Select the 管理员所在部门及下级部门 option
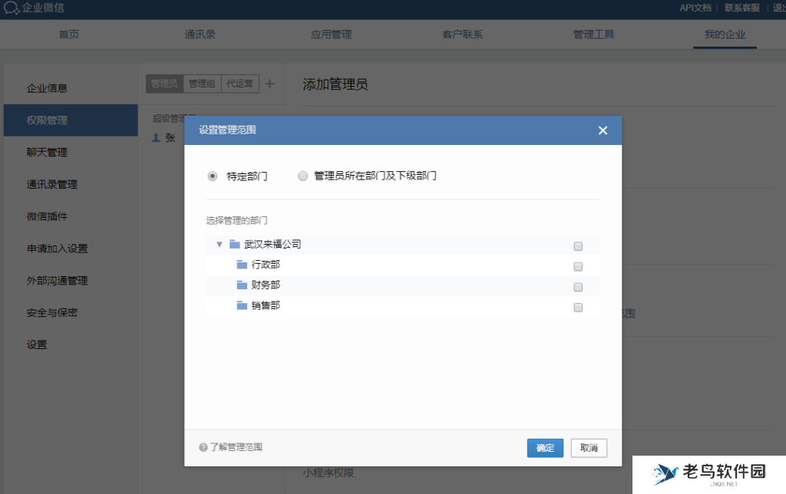The width and height of the screenshot is (786, 494). (303, 176)
